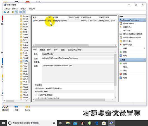Switch to the 常规 tab

pyautogui.click(x=35, y=50)
